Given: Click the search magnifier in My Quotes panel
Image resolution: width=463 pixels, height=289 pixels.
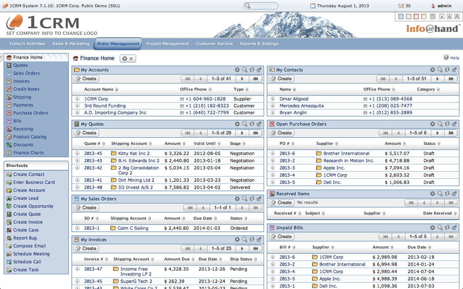Looking at the screenshot, I should click(x=245, y=124).
